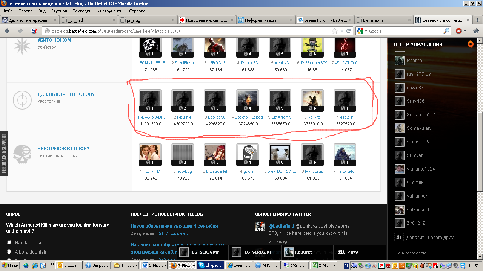Open avatar of rank 1 fiLthy-FM
Image resolution: width=483 pixels, height=271 pixels.
pyautogui.click(x=150, y=155)
